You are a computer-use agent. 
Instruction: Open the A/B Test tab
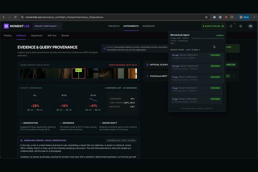tap(52, 36)
